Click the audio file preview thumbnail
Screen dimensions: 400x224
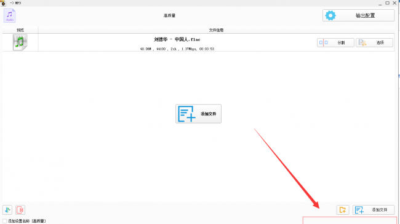point(20,42)
